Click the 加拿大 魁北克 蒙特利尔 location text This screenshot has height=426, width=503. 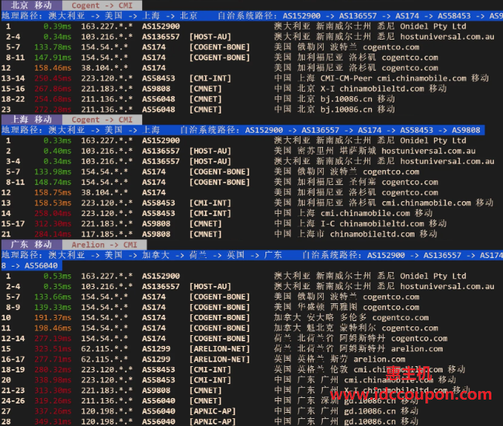(x=325, y=328)
